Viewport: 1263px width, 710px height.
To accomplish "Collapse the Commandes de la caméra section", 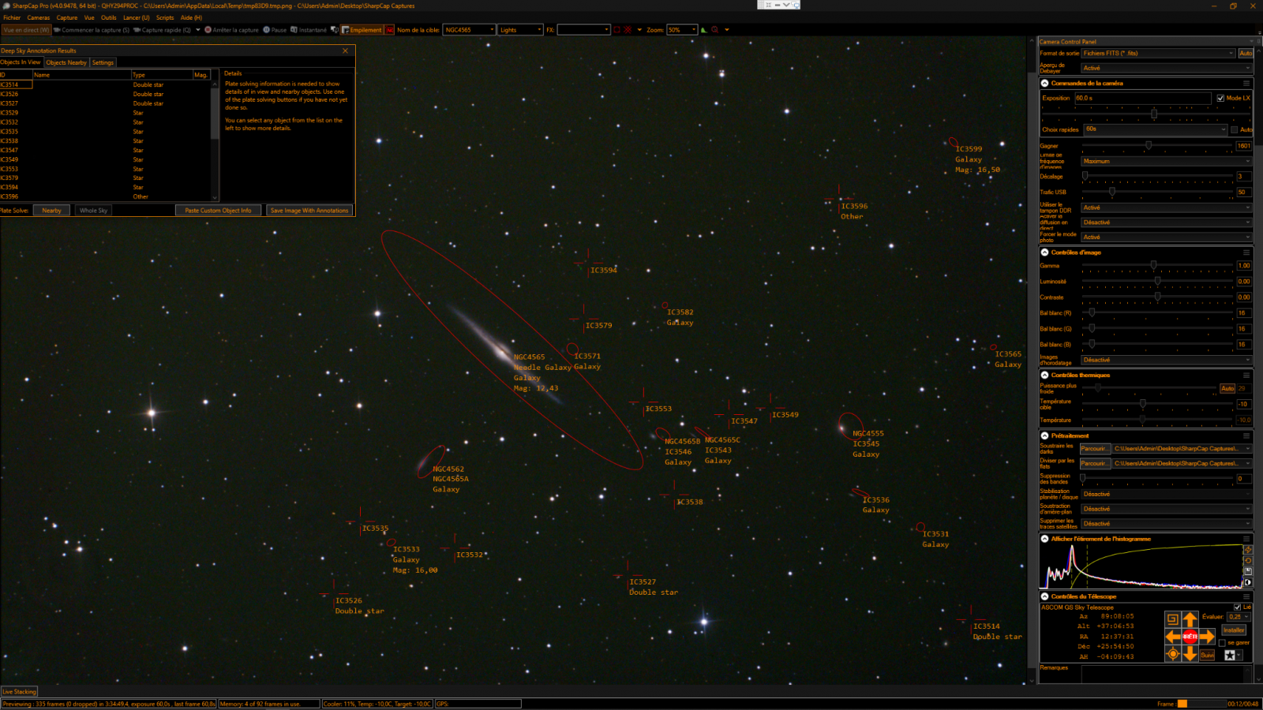I will pos(1045,83).
